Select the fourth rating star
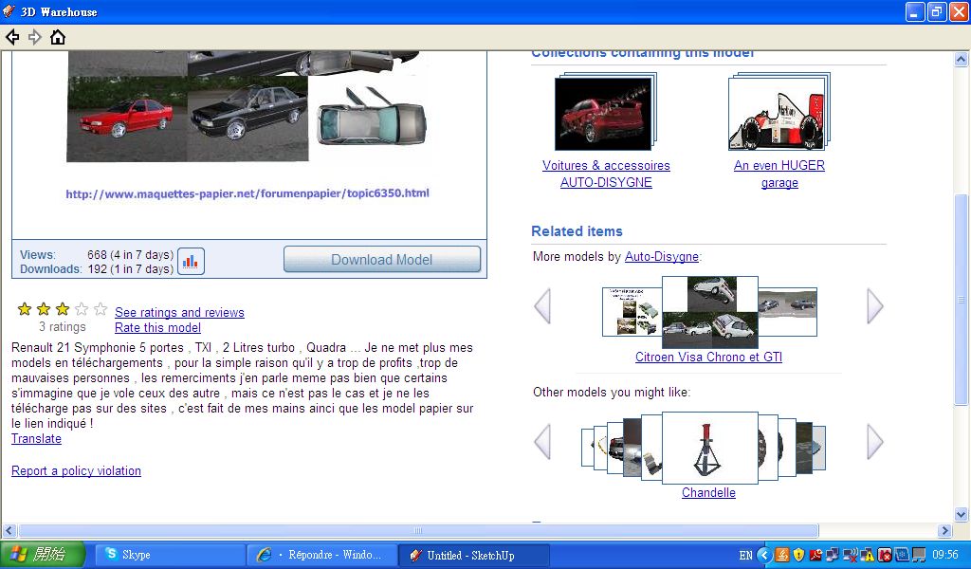 tap(82, 309)
